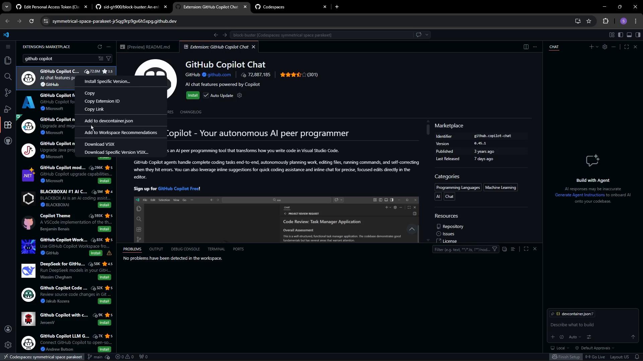The height and width of the screenshot is (361, 643).
Task: Open Configure Tools sliders icon in chat
Action: coord(589,337)
